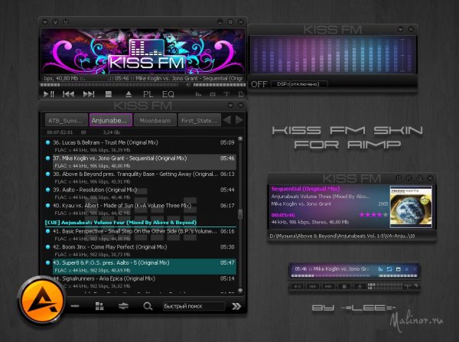Screen dimensions: 459x342
Task: Toggle play/pause in the main player
Action: (x=49, y=94)
